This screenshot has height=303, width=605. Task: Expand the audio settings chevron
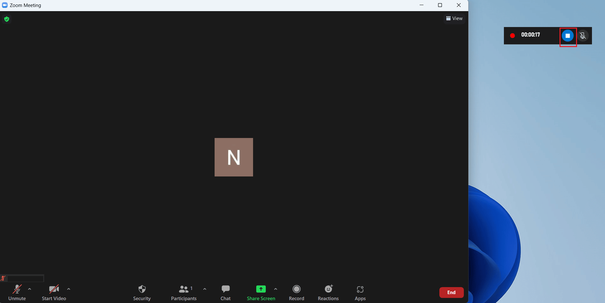[x=30, y=289]
